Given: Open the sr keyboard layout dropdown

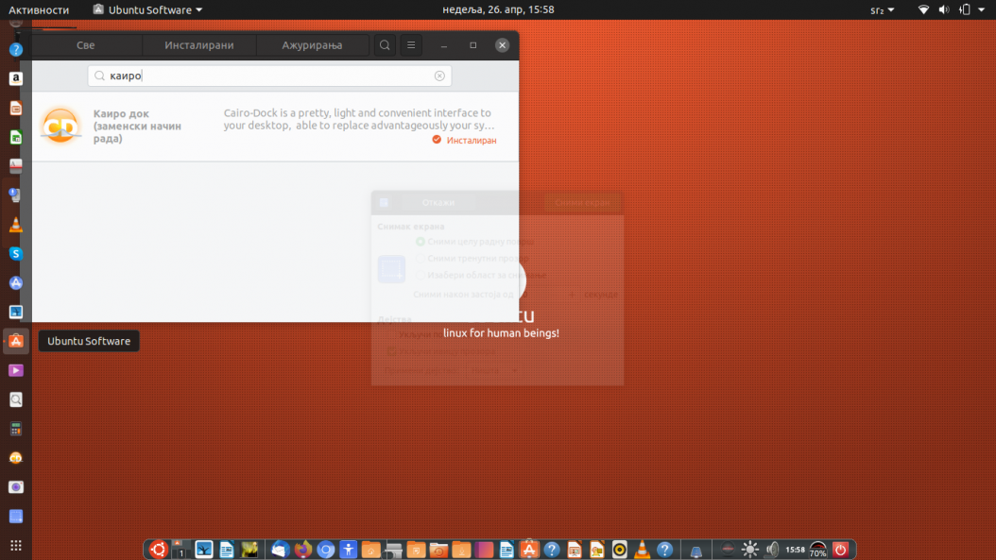Looking at the screenshot, I should 883,9.
